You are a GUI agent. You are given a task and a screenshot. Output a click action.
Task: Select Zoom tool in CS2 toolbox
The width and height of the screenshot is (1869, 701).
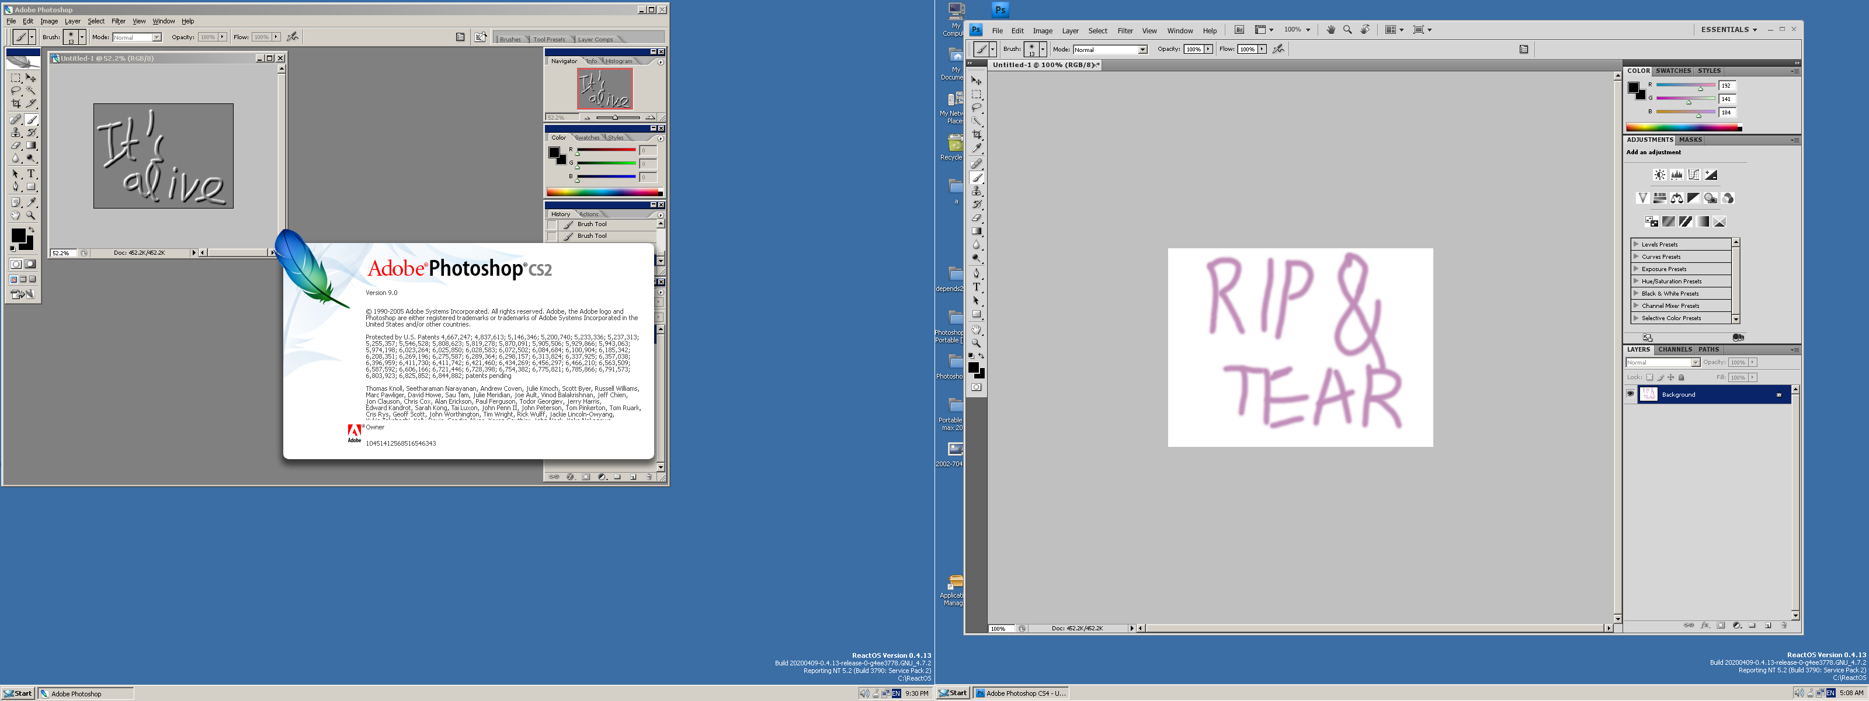[31, 216]
